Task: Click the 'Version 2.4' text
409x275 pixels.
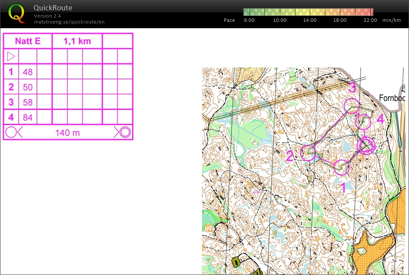Action: click(47, 16)
